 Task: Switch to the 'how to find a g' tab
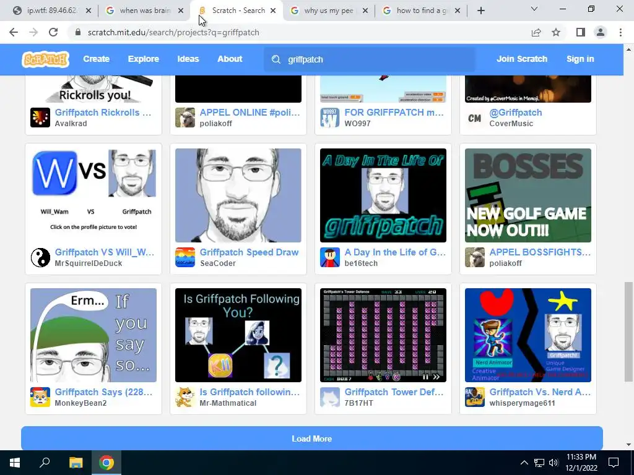pos(421,11)
